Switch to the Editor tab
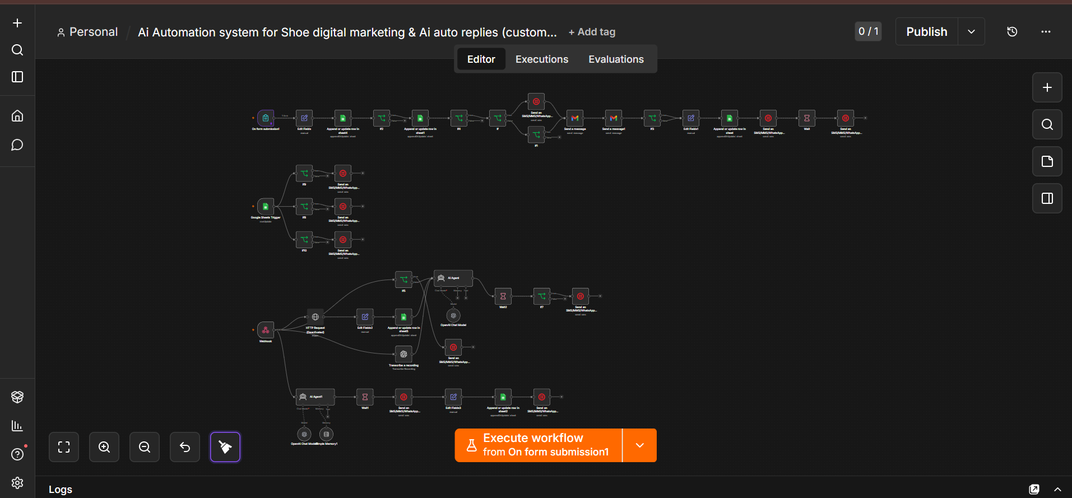 [x=481, y=59]
